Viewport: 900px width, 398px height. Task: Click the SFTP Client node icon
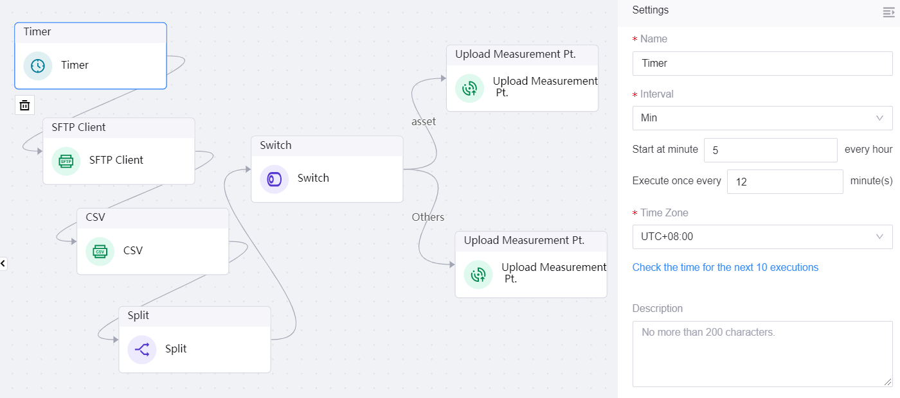click(x=66, y=160)
